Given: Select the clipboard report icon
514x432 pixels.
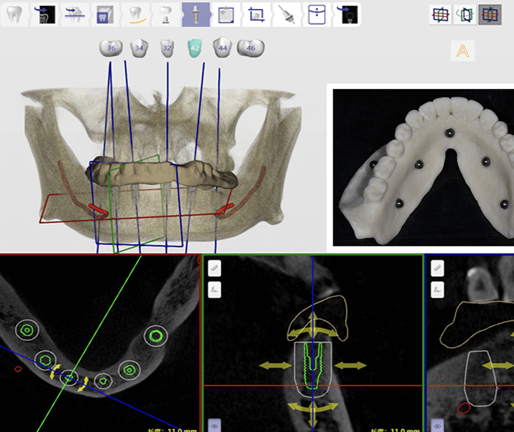Looking at the screenshot, I should (226, 14).
